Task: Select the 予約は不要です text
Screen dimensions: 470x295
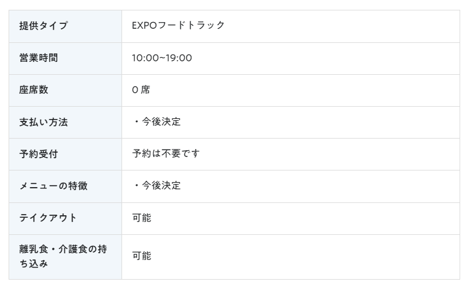Action: pos(166,153)
